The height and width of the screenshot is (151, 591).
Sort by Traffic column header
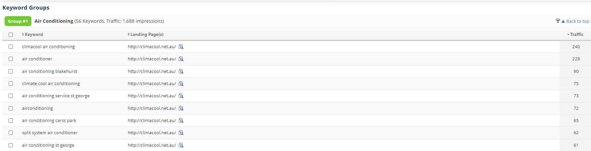coord(576,35)
